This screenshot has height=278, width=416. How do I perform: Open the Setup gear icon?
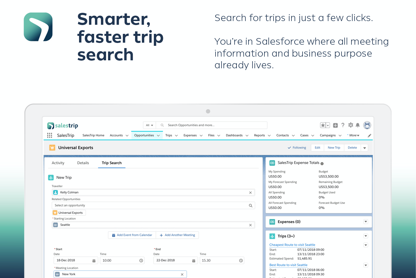(351, 125)
